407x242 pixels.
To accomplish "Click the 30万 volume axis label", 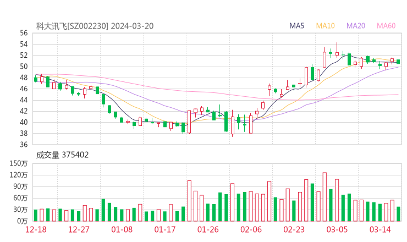I will (x=20, y=210).
